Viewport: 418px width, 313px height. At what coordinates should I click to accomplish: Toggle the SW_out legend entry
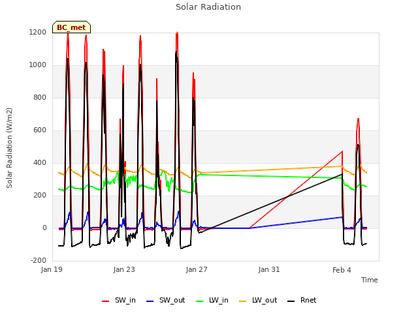click(x=165, y=301)
